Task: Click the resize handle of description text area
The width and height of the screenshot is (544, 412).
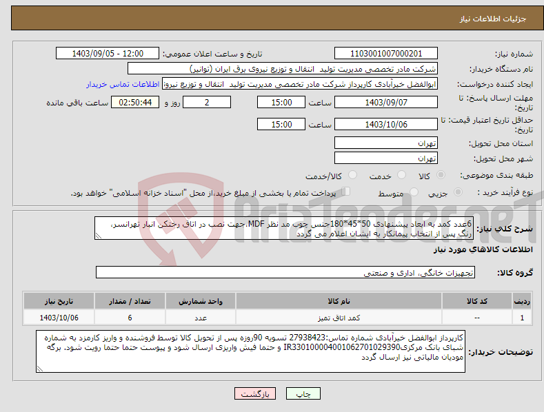Action: [x=99, y=236]
